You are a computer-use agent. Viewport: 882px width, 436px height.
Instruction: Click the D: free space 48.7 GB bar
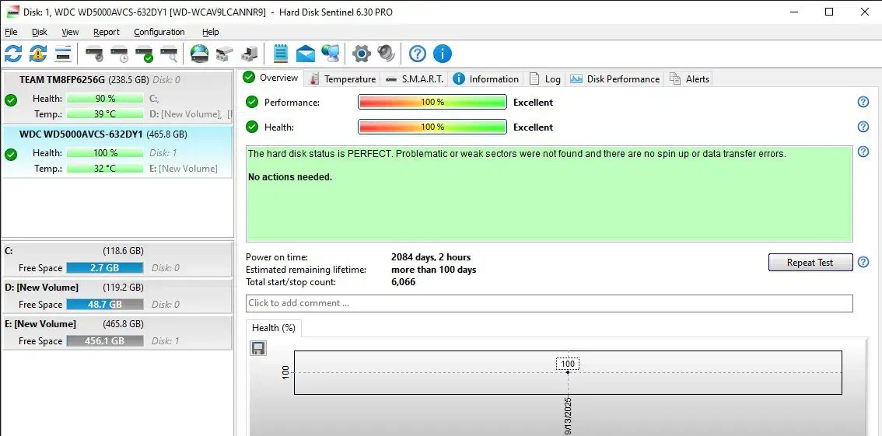click(x=105, y=305)
